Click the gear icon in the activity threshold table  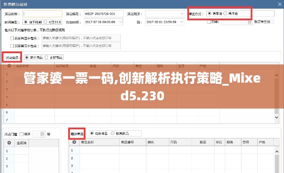click(x=9, y=142)
